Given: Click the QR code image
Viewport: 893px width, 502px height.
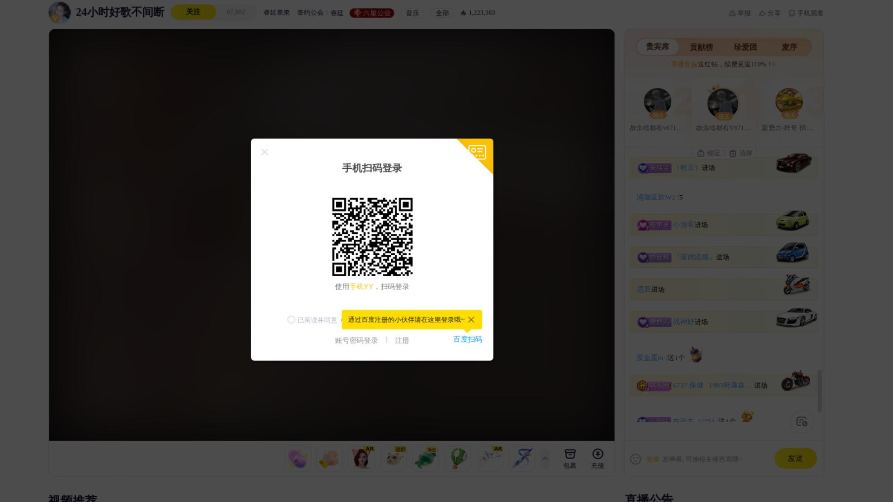Looking at the screenshot, I should (x=372, y=237).
